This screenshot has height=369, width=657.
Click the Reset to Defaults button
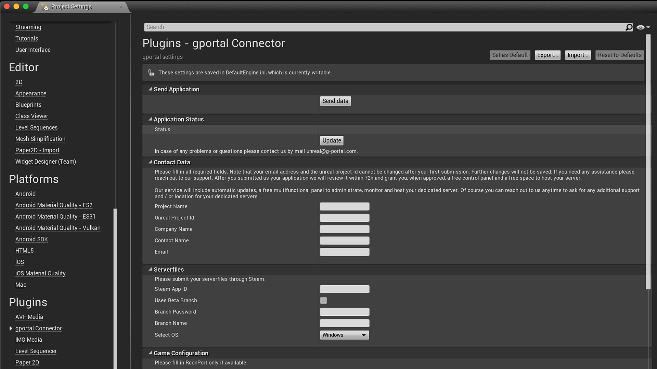click(x=620, y=55)
